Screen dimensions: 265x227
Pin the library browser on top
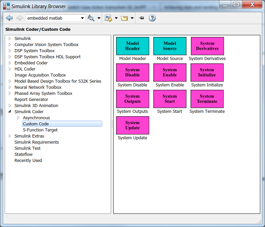[x=141, y=18]
